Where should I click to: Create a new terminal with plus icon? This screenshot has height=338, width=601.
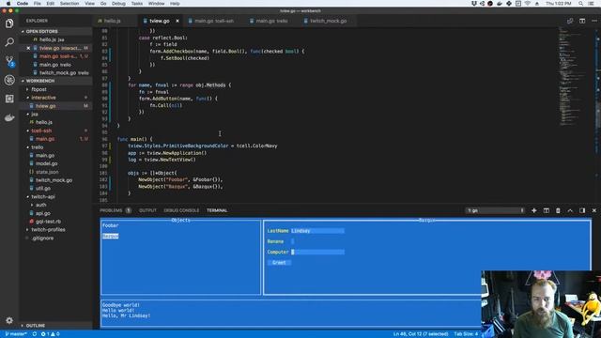(534, 210)
